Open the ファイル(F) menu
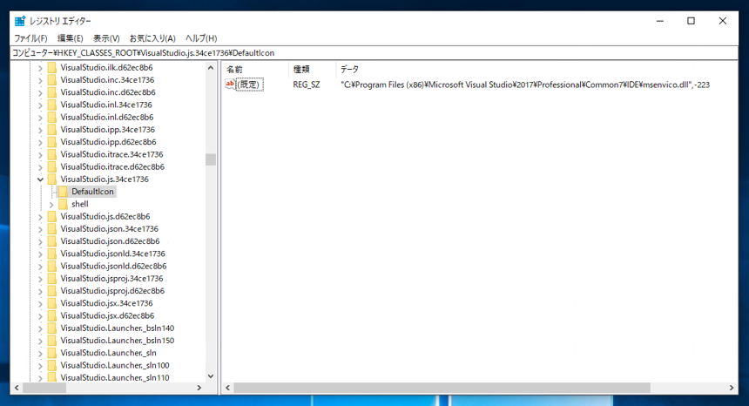This screenshot has height=406, width=749. coord(30,38)
